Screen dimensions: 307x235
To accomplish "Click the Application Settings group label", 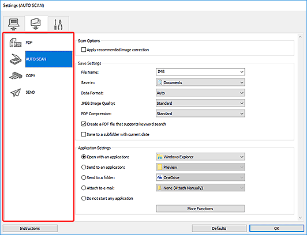I will coord(95,148).
